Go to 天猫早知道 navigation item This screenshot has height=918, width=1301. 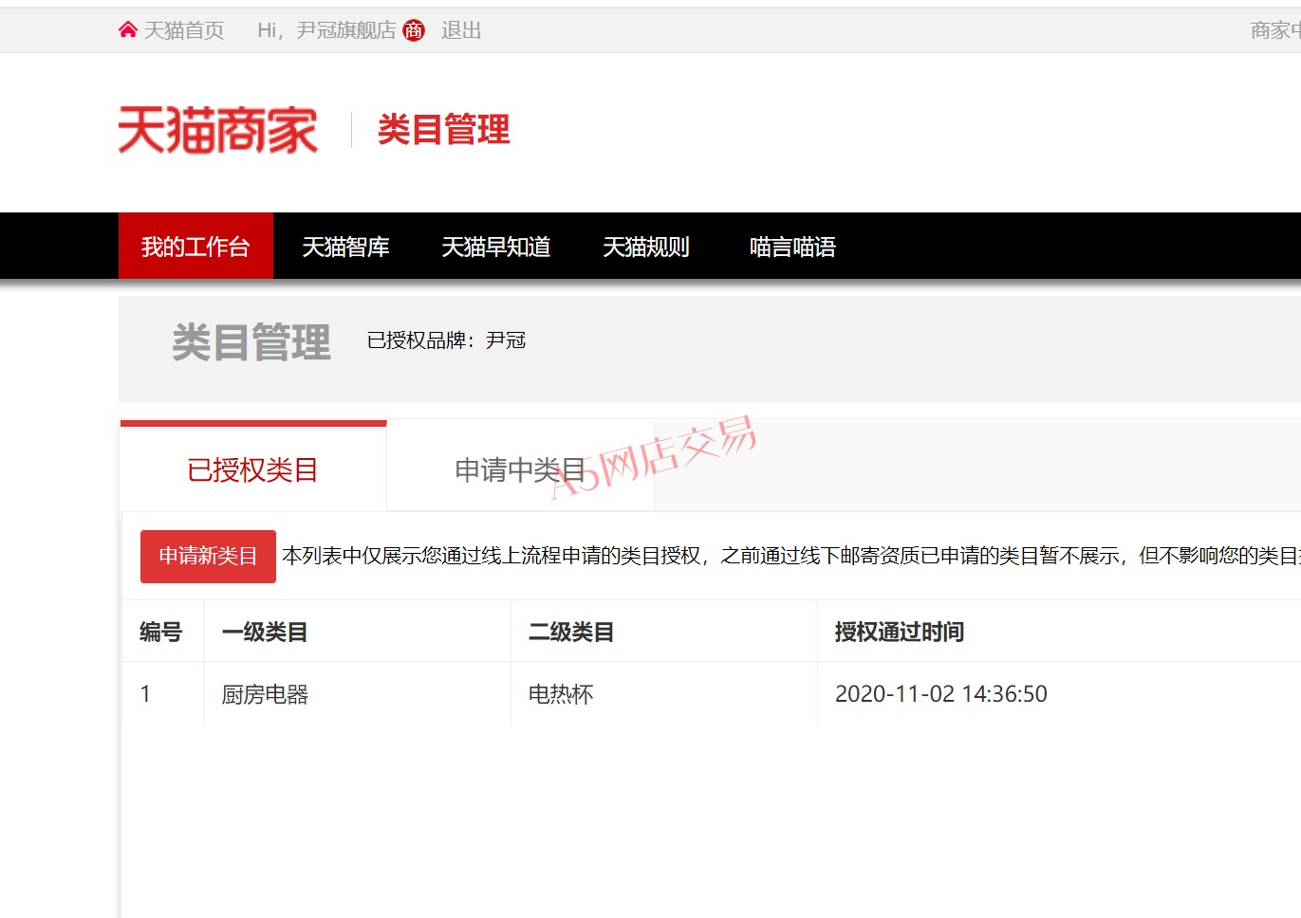pos(496,247)
